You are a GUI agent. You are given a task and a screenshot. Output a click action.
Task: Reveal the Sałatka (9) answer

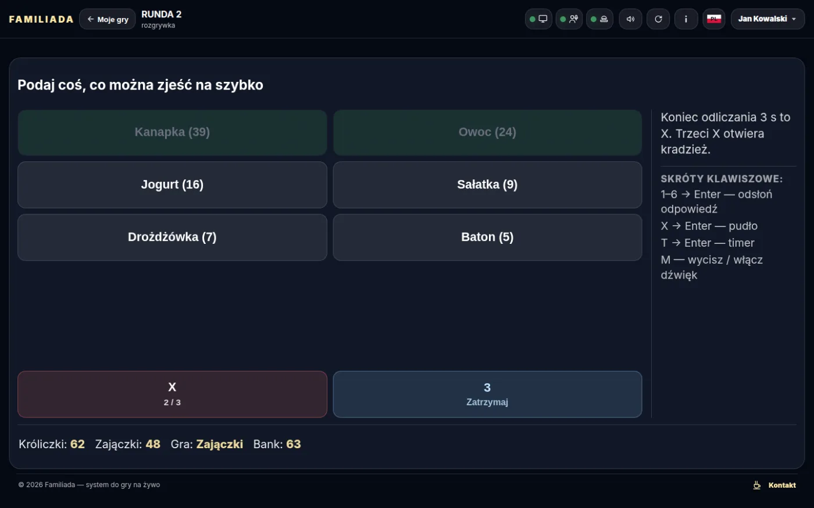(x=487, y=185)
